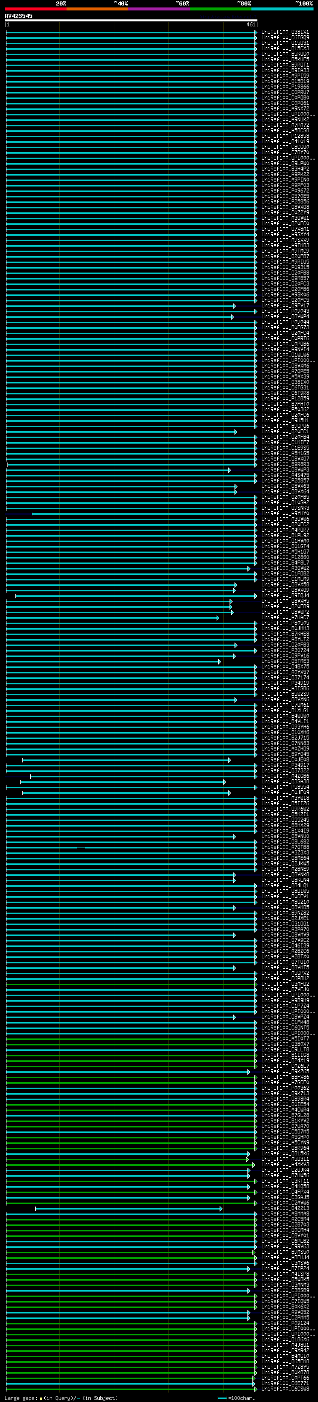Click the purple ~60% identity legend segment

pyautogui.click(x=159, y=9)
